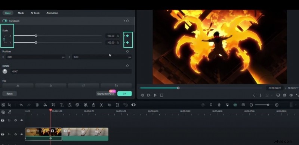The width and height of the screenshot is (299, 145).
Task: Open the color palette tool
Action: pos(77,105)
